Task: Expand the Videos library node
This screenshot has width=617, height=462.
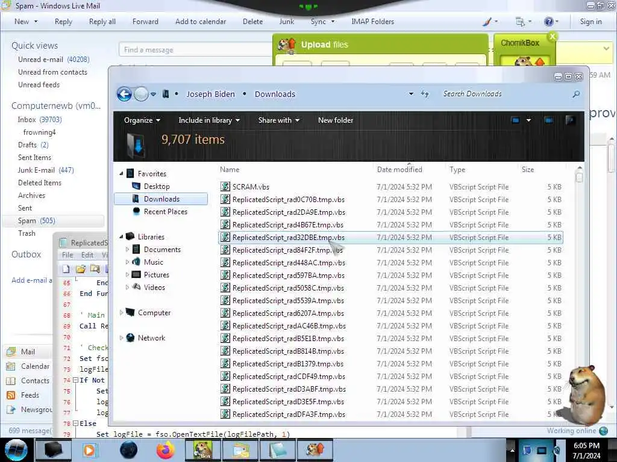Action: pyautogui.click(x=127, y=287)
